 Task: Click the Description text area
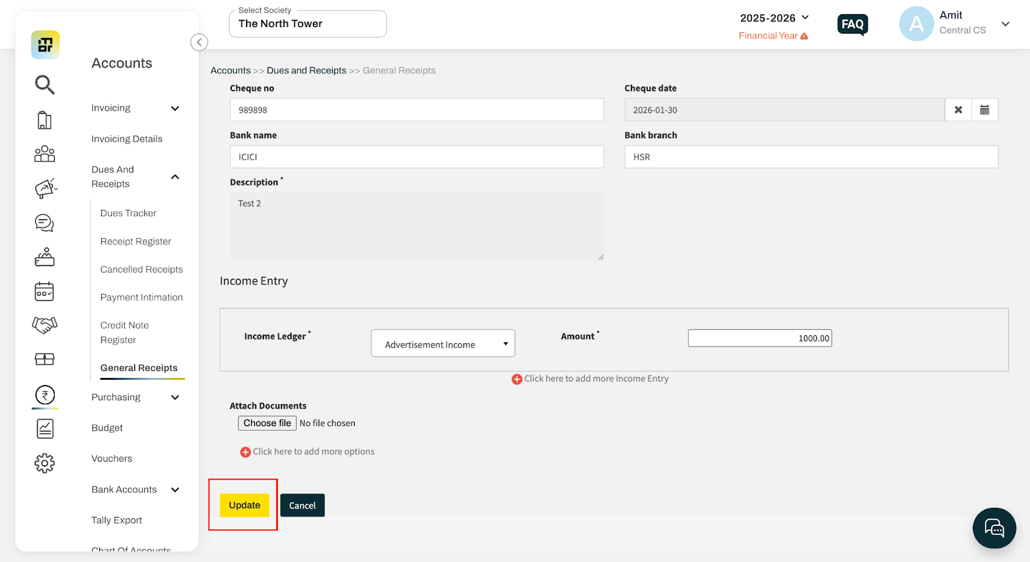click(x=417, y=227)
